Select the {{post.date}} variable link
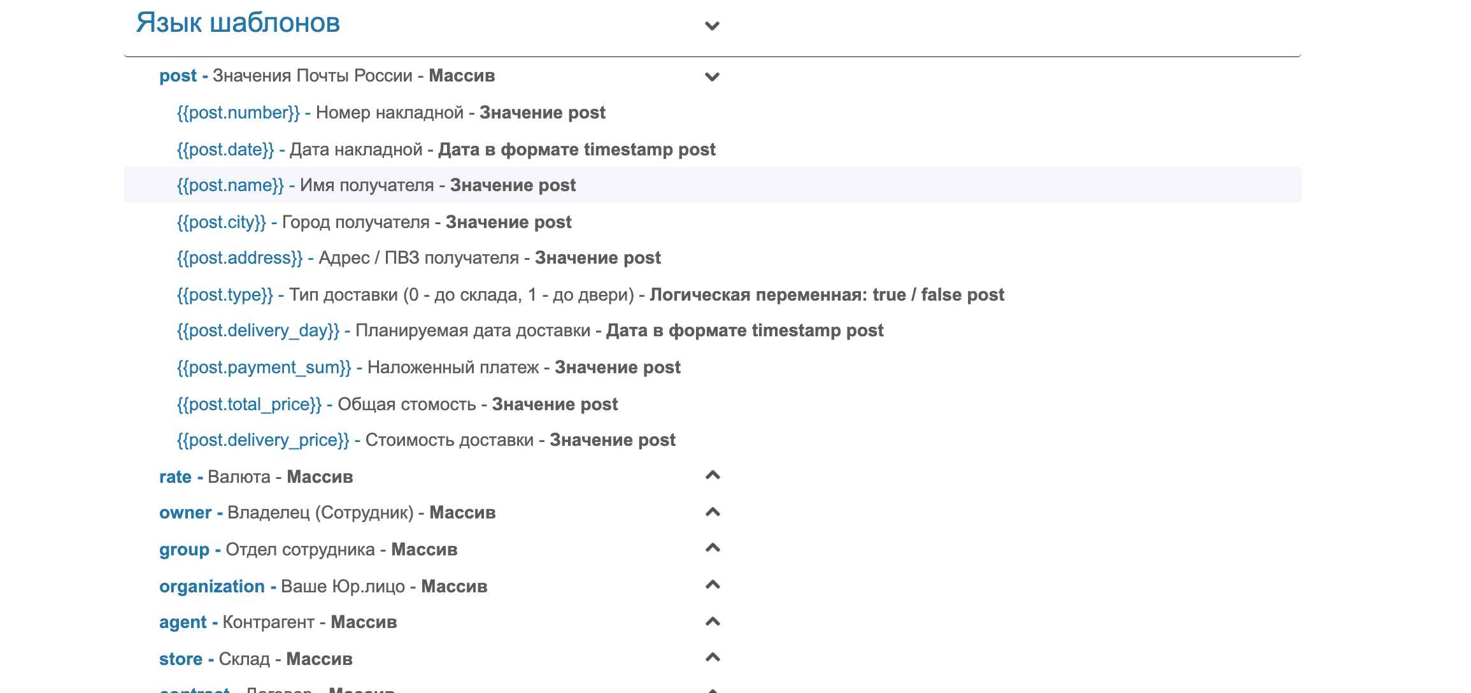This screenshot has width=1471, height=693. coord(223,148)
